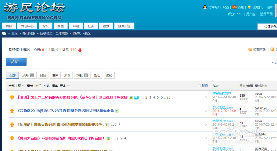This screenshot has width=277, height=151.
Task: Click the 游民平民 user group link
Action: point(266,14)
